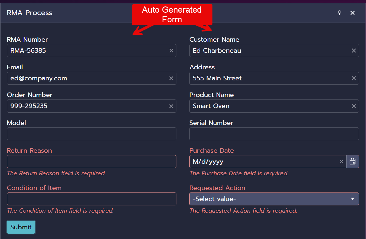Clear the Product Name field
Image resolution: width=366 pixels, height=239 pixels.
[x=354, y=106]
